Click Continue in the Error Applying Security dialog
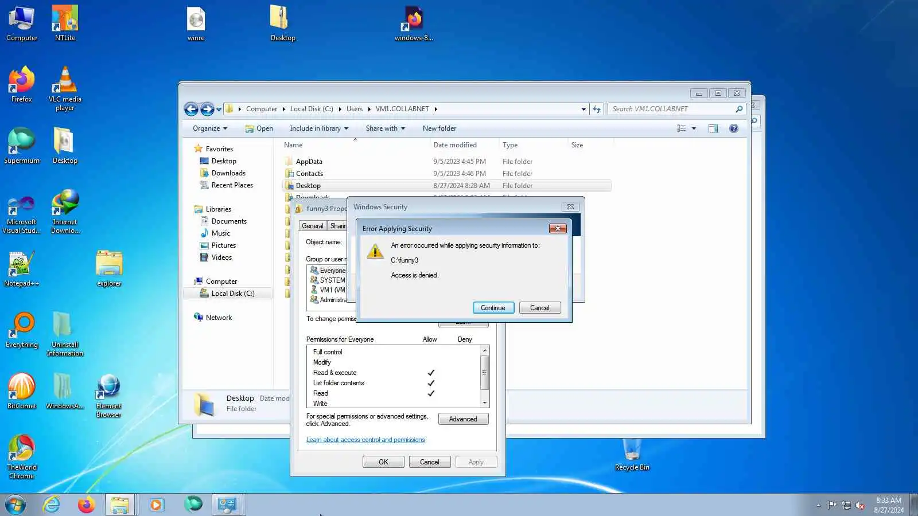Screen dimensions: 918x516 493,308
